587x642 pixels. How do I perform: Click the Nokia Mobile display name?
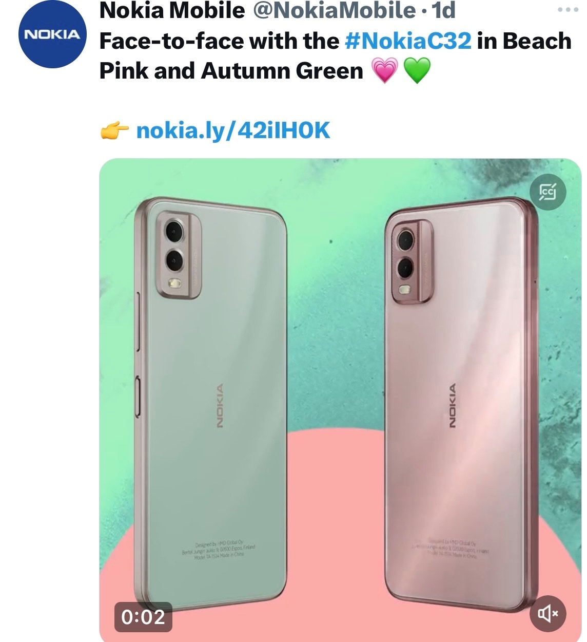pyautogui.click(x=172, y=11)
